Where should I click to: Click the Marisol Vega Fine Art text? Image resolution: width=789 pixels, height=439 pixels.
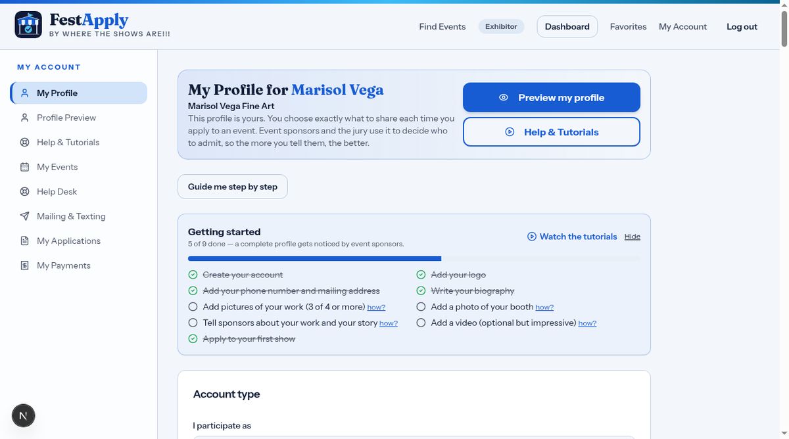tap(231, 106)
